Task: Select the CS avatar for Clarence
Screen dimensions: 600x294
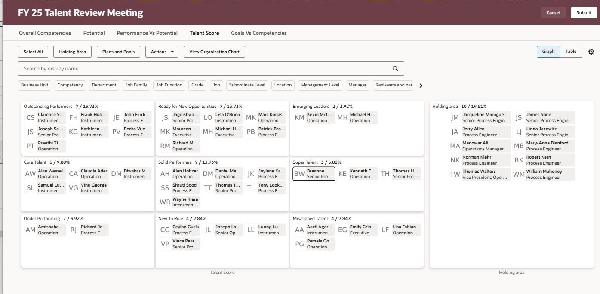Action: 31,118
